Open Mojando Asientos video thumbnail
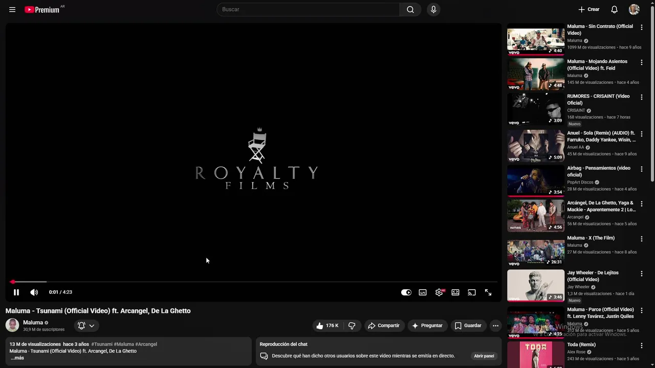 click(536, 74)
